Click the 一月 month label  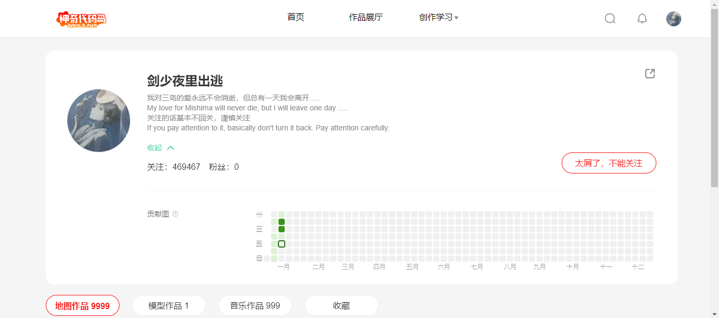coord(284,267)
